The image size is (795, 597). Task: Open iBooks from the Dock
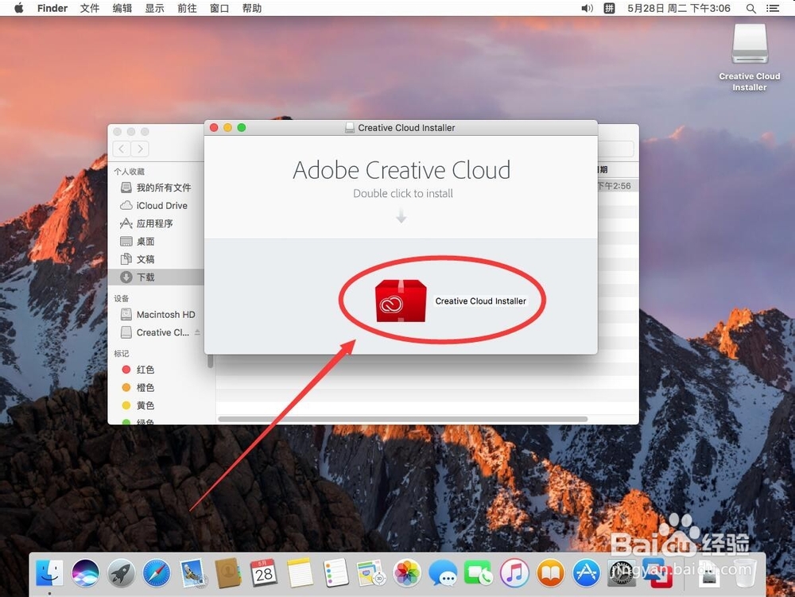click(550, 573)
